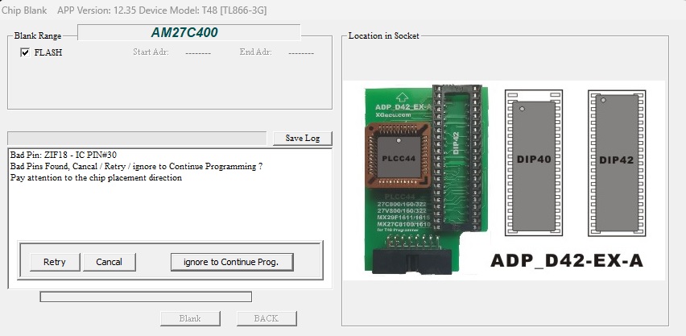
Task: Click the Bad Pin message in log area
Action: pos(64,154)
